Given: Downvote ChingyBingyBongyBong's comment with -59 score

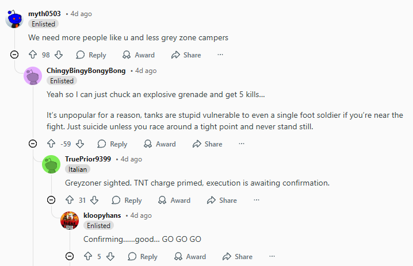Looking at the screenshot, I should tap(80, 144).
